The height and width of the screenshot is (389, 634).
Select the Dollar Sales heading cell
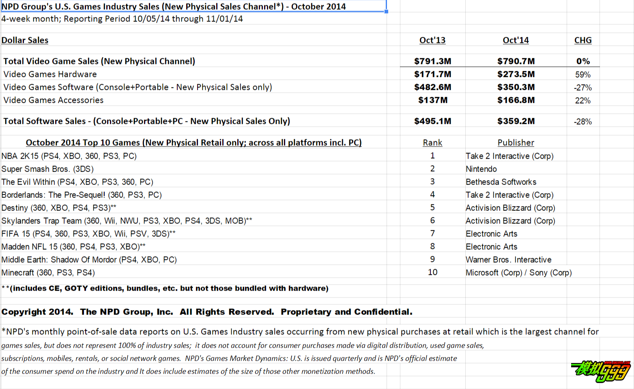click(x=25, y=40)
